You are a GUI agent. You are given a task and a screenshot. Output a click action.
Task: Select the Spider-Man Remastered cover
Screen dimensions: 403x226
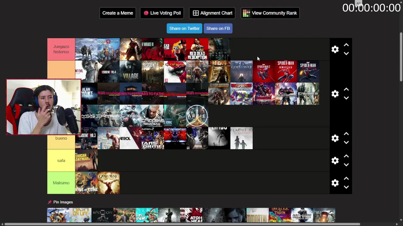(x=286, y=72)
